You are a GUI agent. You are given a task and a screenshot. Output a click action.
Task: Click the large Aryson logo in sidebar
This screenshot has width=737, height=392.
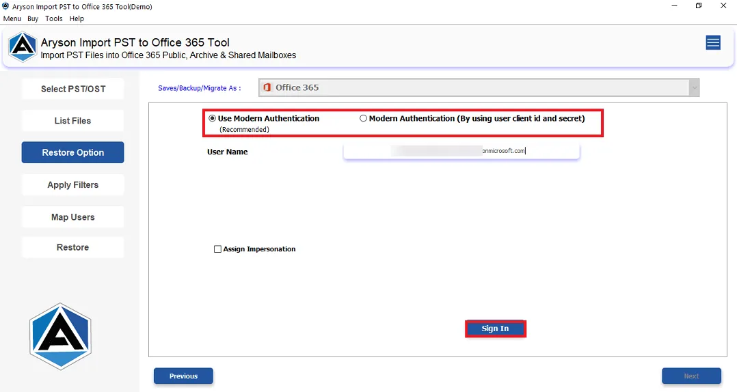tap(60, 336)
